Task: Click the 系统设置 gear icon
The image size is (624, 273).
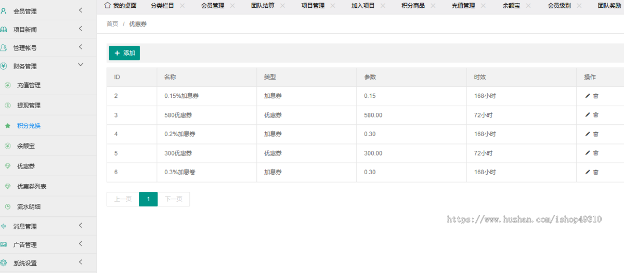Action: [4, 263]
